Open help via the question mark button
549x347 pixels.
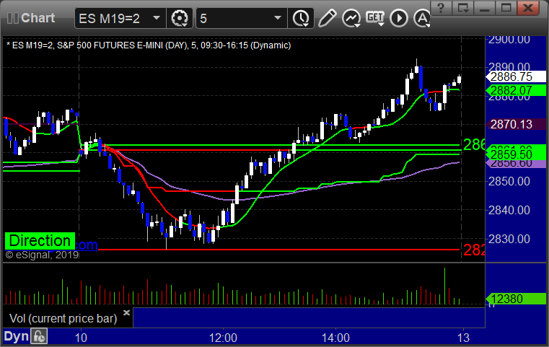click(x=441, y=8)
